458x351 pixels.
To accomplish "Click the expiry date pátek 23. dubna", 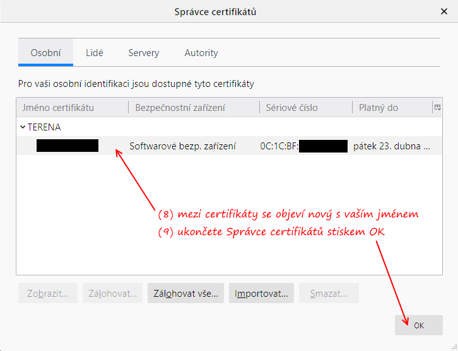I will pos(391,146).
